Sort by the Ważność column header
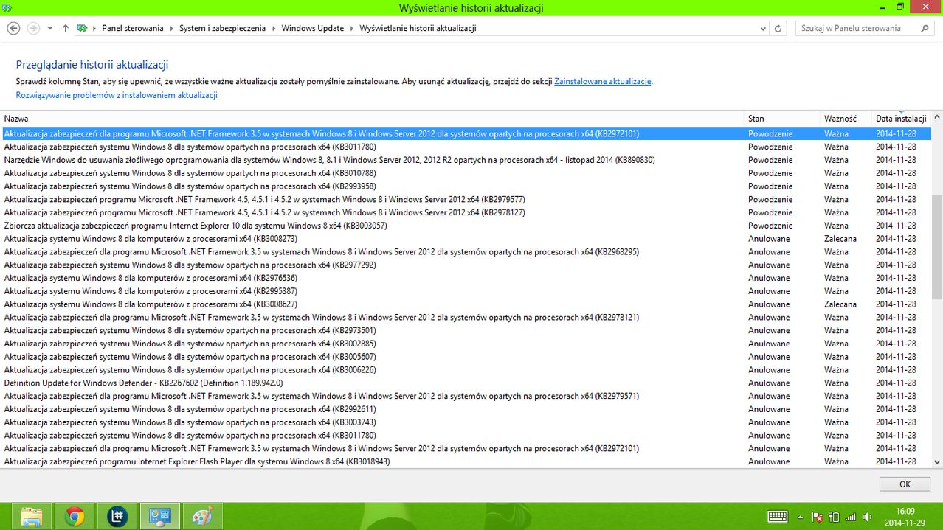 (x=846, y=119)
